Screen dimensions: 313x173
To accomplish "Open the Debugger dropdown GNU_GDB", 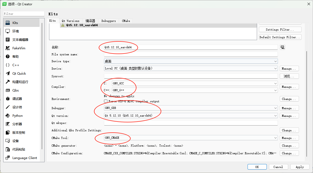I will (x=191, y=108).
